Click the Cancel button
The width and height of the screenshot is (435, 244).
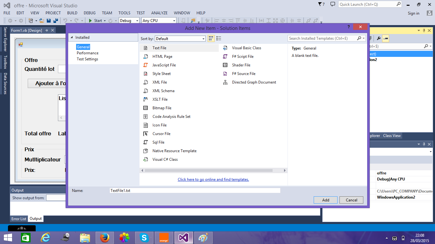click(x=352, y=200)
